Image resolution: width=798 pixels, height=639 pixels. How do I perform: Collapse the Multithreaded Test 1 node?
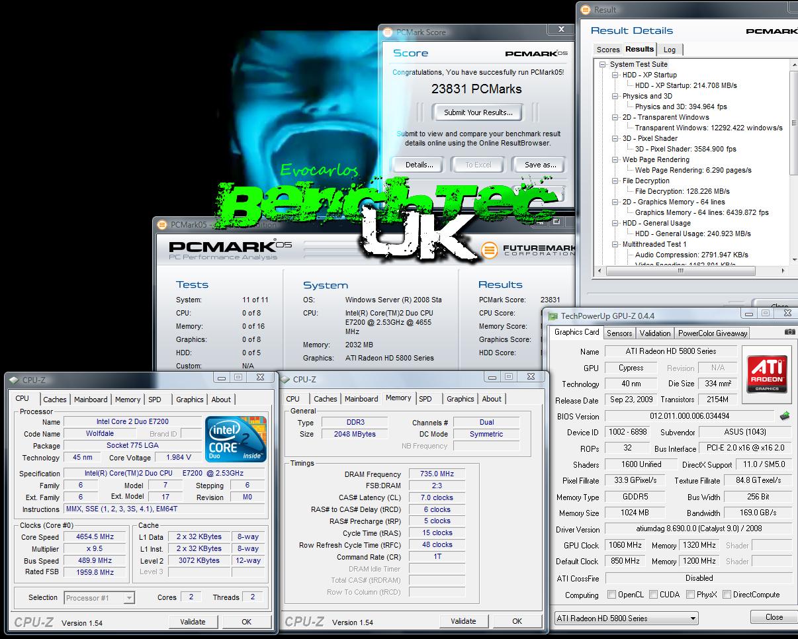tap(615, 244)
